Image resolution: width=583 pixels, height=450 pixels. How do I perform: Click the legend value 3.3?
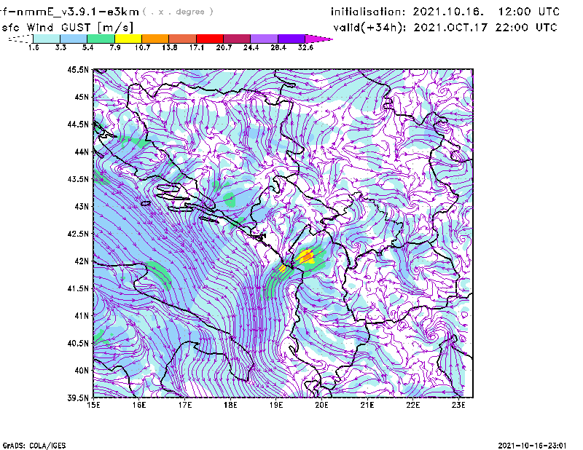coord(60,47)
